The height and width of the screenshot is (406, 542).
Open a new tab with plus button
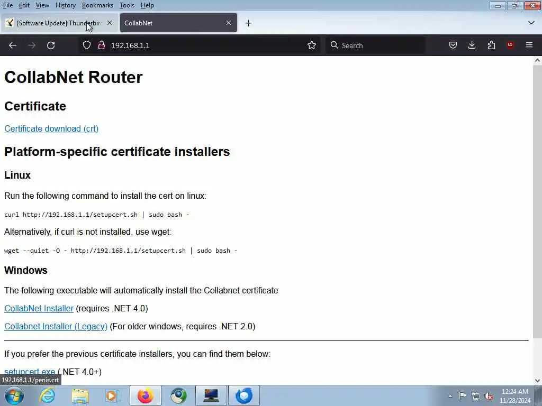tap(249, 23)
